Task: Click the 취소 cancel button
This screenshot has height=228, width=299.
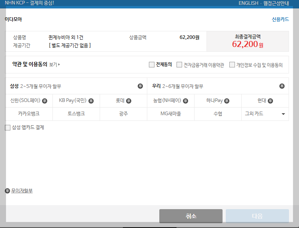Action: [x=191, y=216]
